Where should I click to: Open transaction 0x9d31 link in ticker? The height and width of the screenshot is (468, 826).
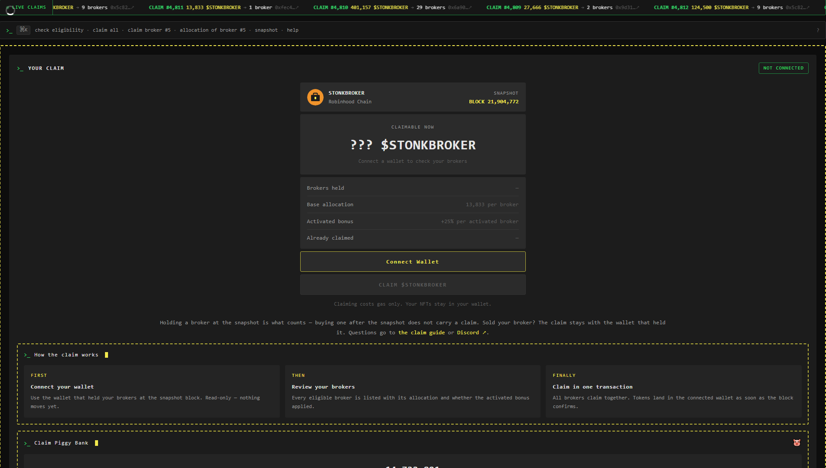point(627,8)
